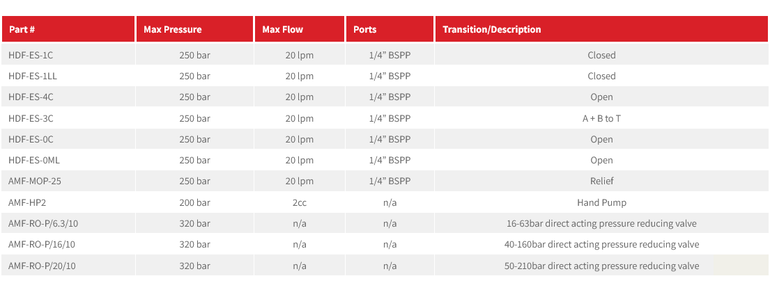Click part number HDF-ES-3C
Image resolution: width=770 pixels, height=283 pixels.
(31, 118)
